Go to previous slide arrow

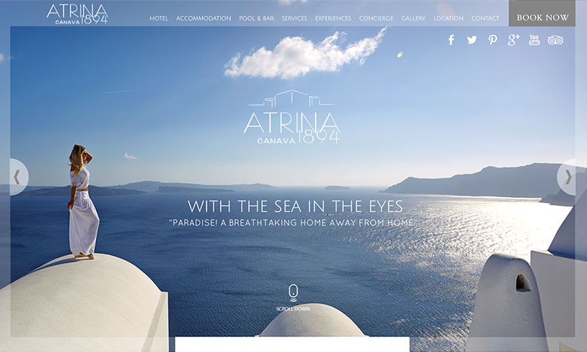[17, 177]
